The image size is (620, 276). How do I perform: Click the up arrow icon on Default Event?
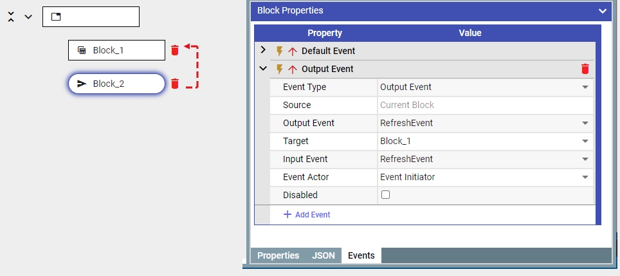coord(292,51)
